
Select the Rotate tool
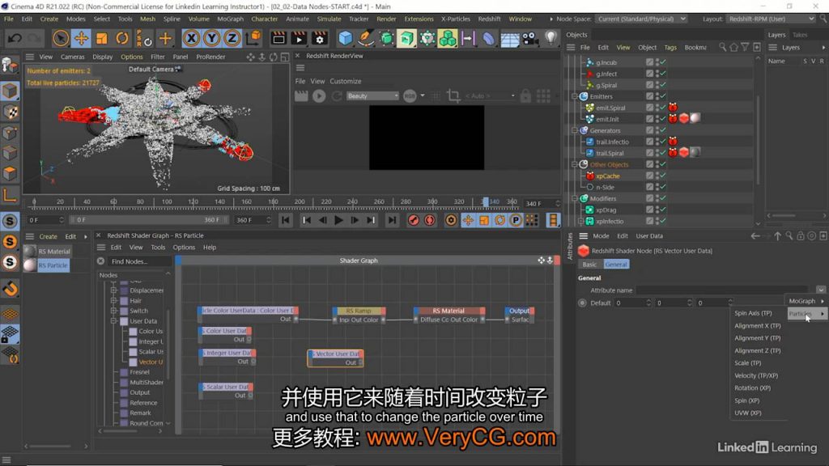click(122, 38)
